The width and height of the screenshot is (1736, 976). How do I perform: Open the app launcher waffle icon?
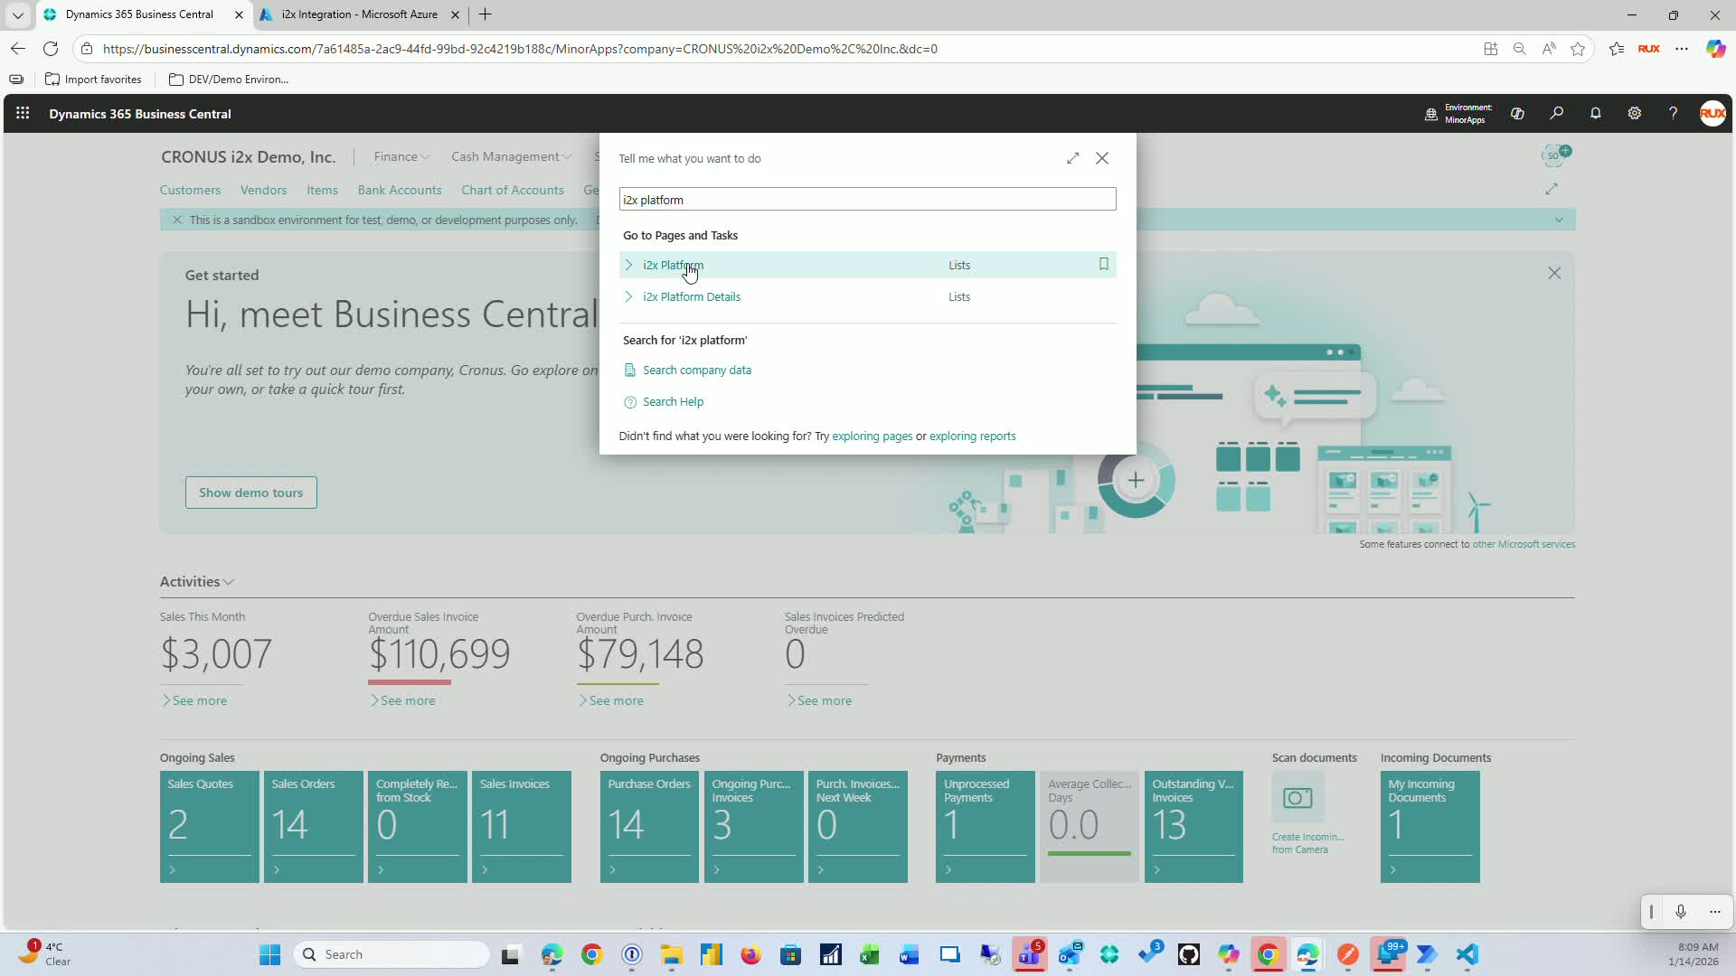click(23, 114)
